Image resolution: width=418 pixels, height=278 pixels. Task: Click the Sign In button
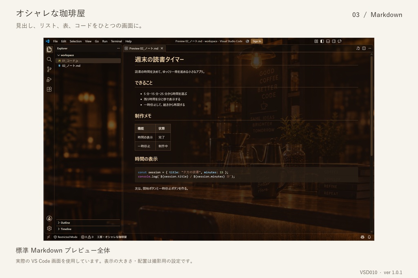257,41
